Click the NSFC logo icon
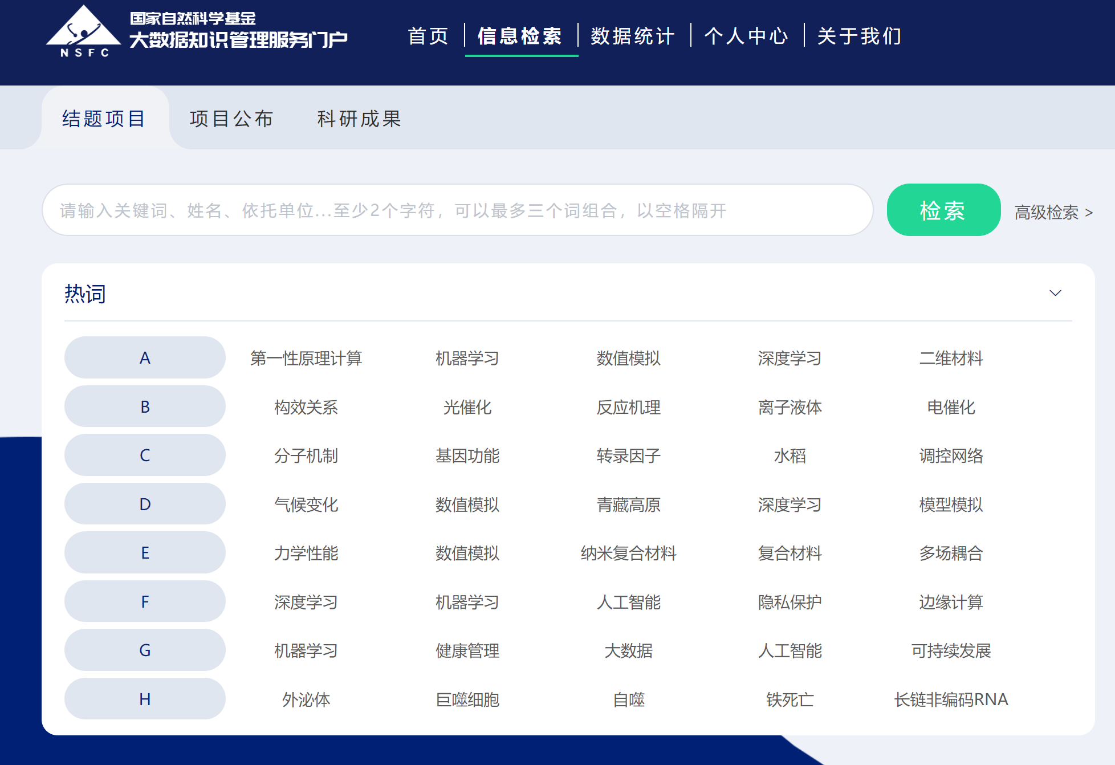The image size is (1115, 765). tap(83, 32)
